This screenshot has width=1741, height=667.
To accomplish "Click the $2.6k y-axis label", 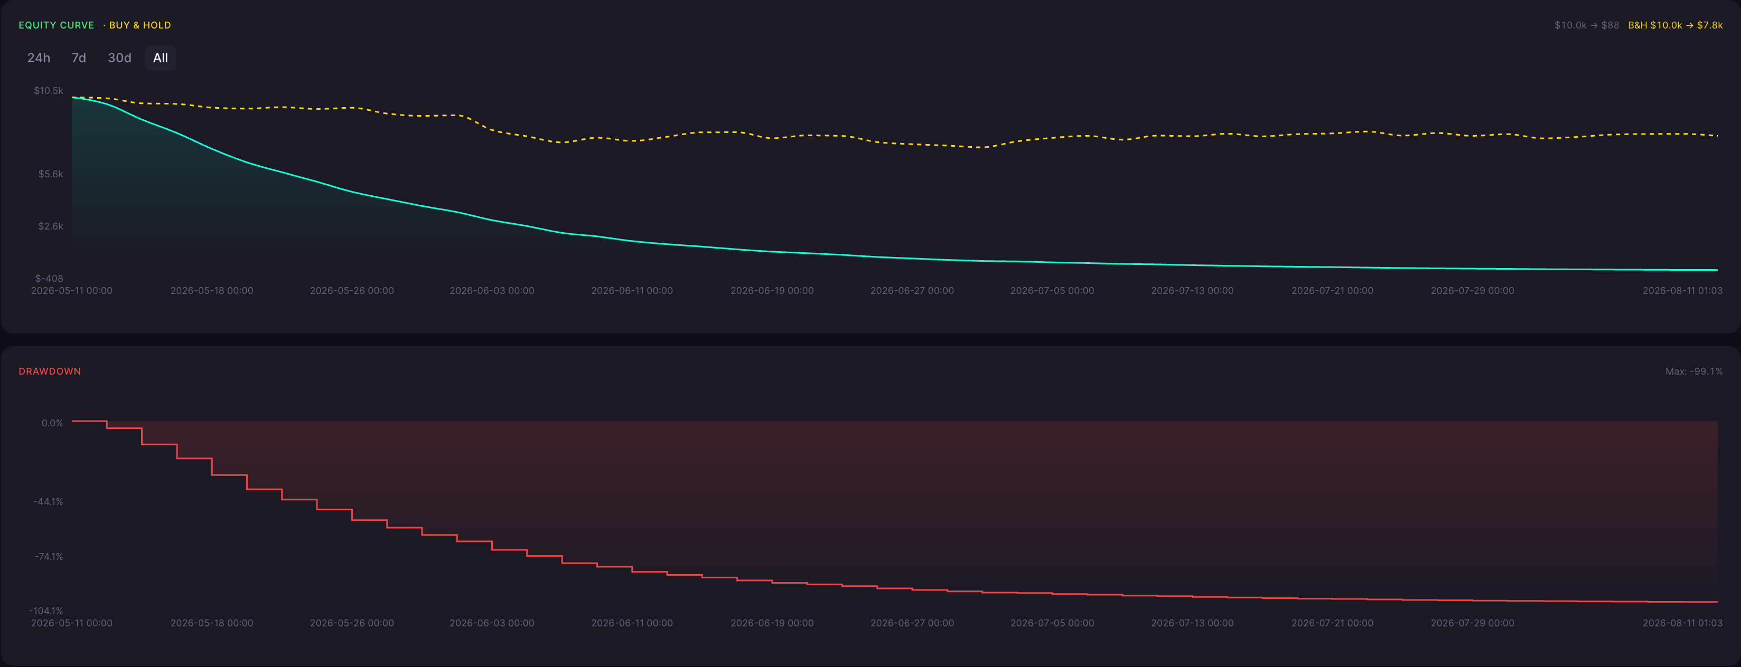I will tap(51, 226).
